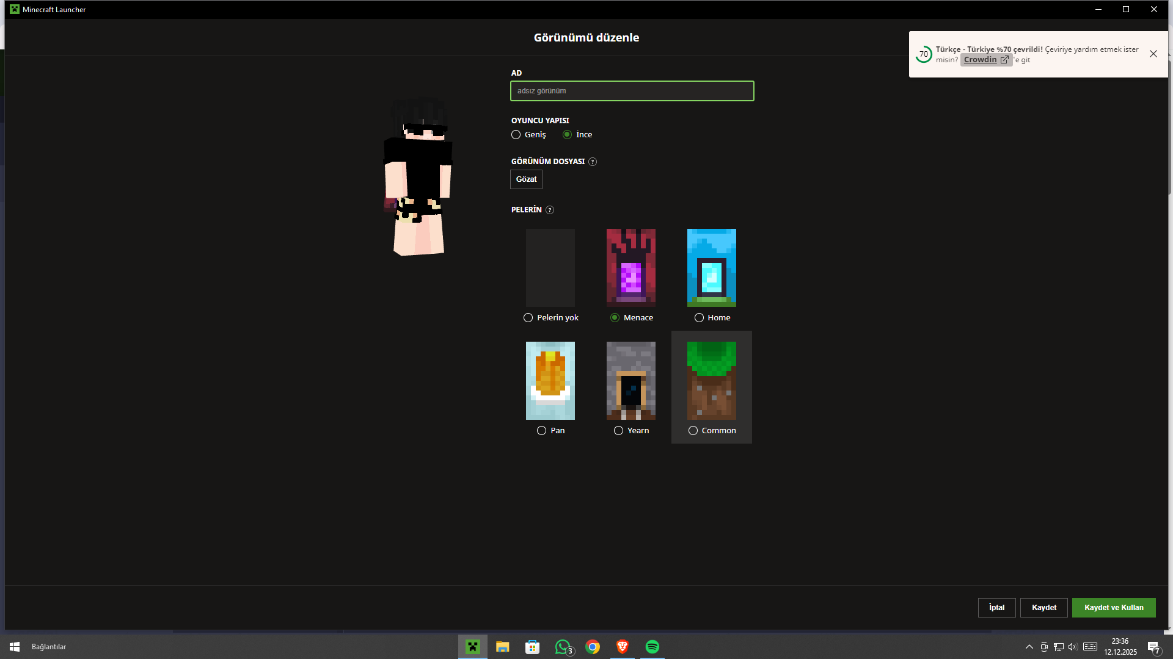This screenshot has height=659, width=1173.
Task: Click the skin name input field
Action: coord(632,91)
